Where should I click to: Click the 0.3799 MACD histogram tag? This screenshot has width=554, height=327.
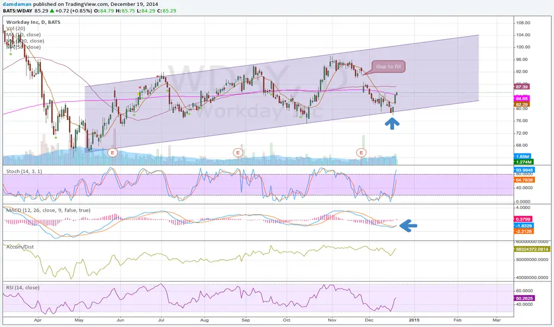[x=522, y=219]
